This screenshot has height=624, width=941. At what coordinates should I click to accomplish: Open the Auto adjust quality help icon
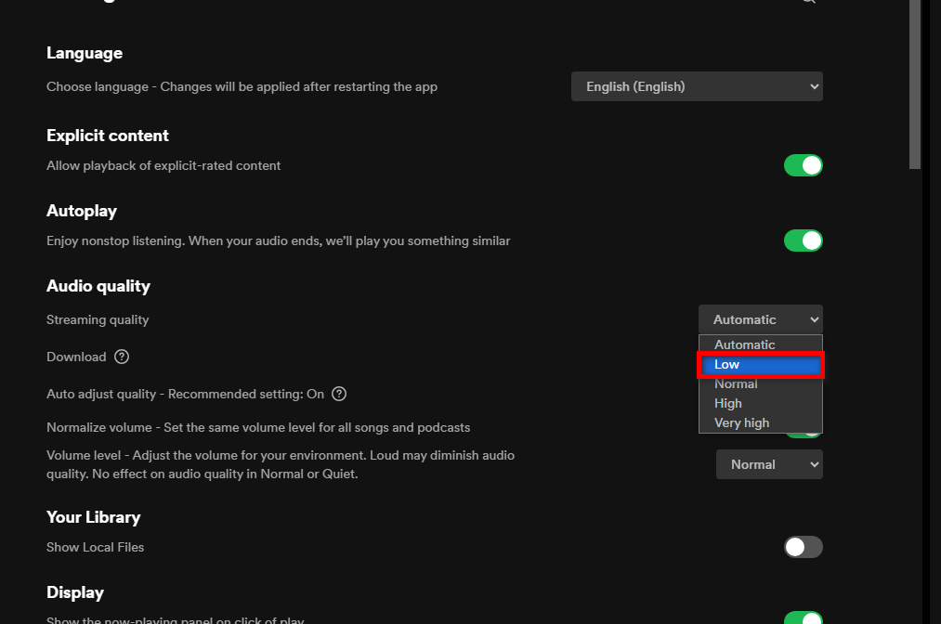[x=339, y=394]
